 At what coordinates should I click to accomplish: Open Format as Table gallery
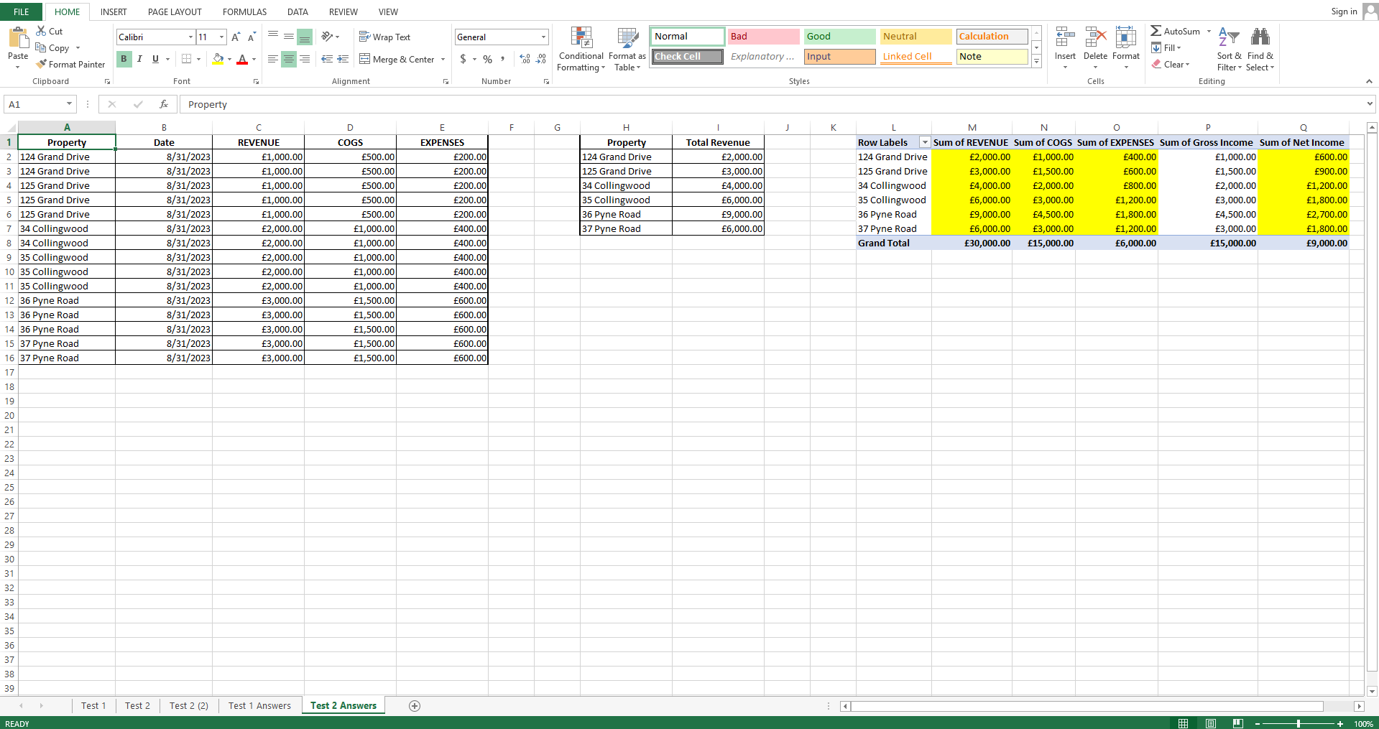[627, 49]
